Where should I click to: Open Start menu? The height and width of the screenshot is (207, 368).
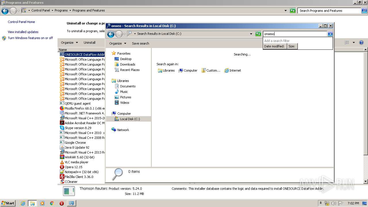coord(8,203)
